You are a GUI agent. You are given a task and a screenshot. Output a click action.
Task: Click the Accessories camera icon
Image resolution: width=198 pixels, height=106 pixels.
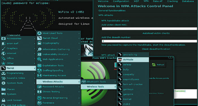[x=3, y=38]
